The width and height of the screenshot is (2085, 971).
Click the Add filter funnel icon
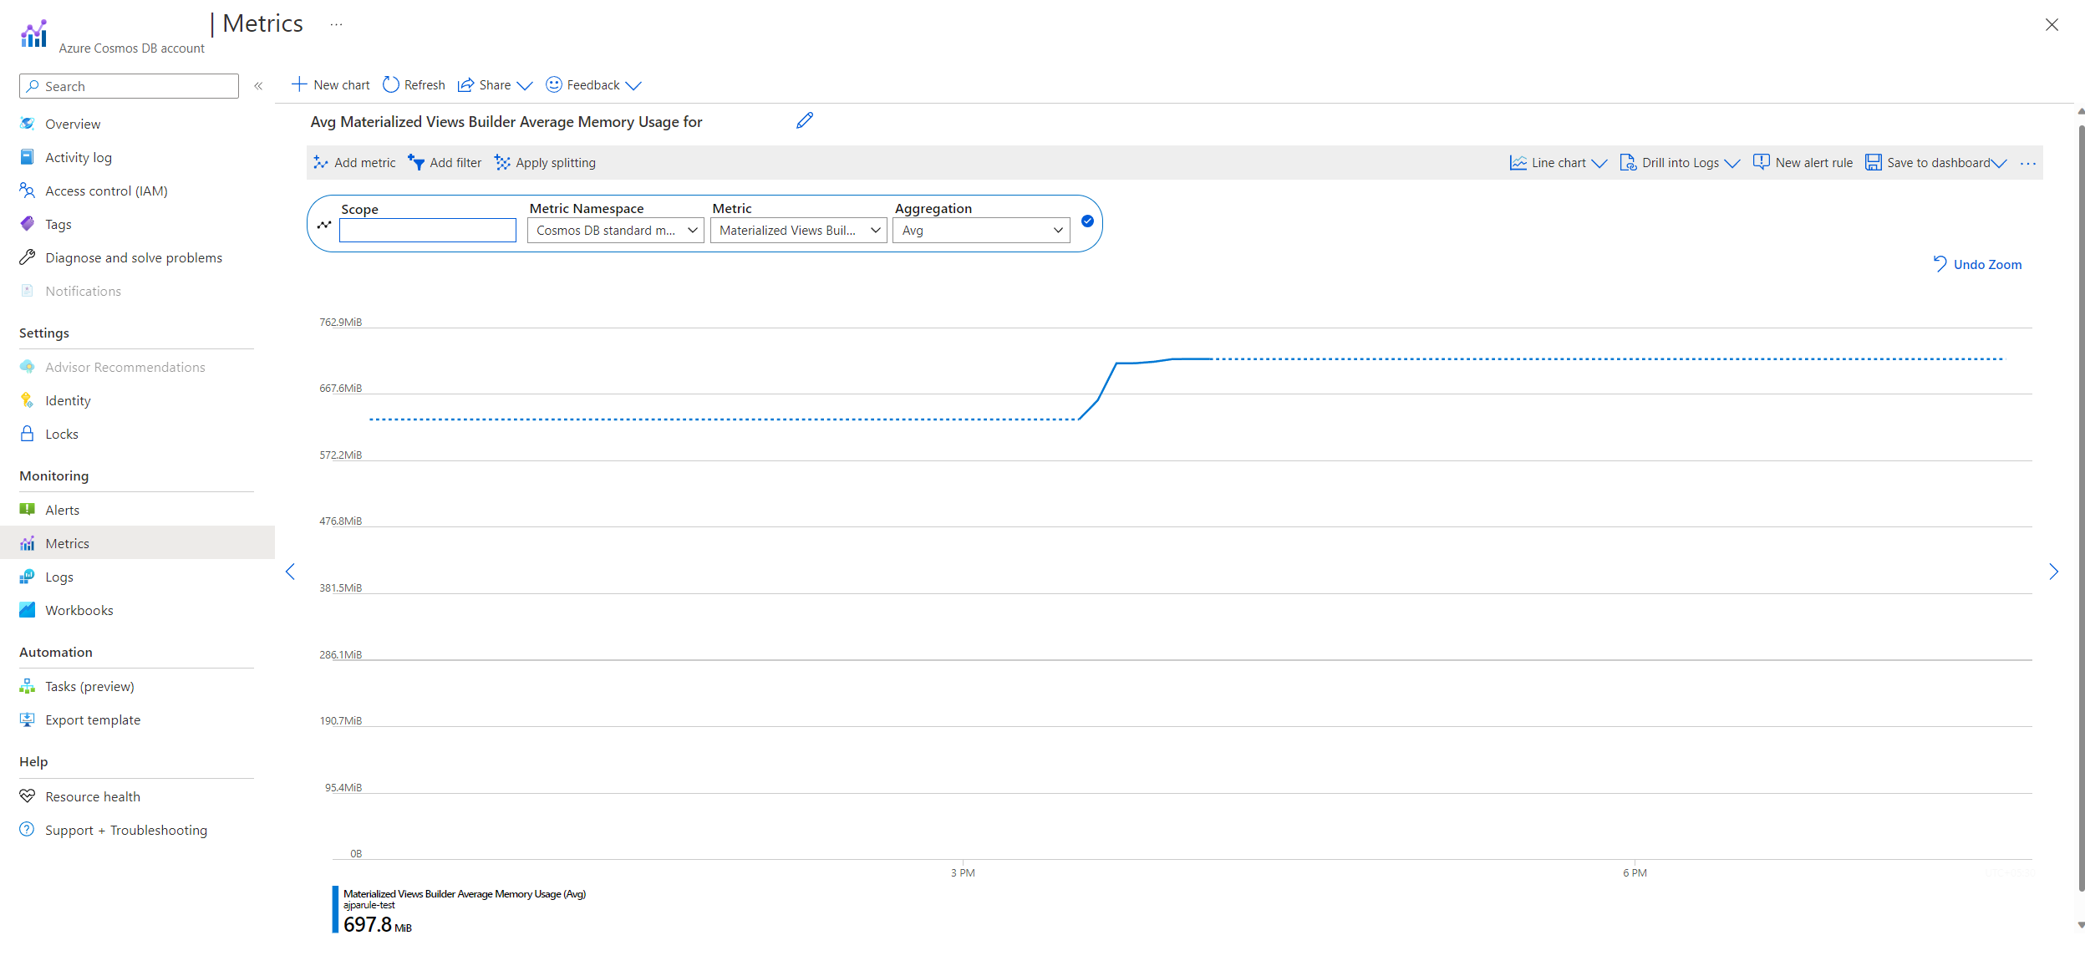tap(416, 163)
